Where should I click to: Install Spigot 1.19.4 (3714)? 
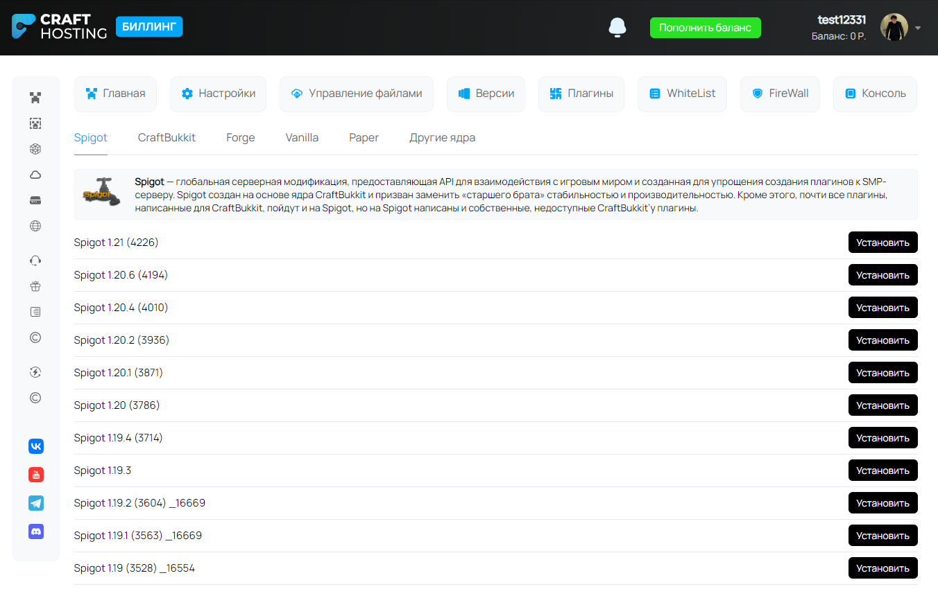[x=883, y=438]
